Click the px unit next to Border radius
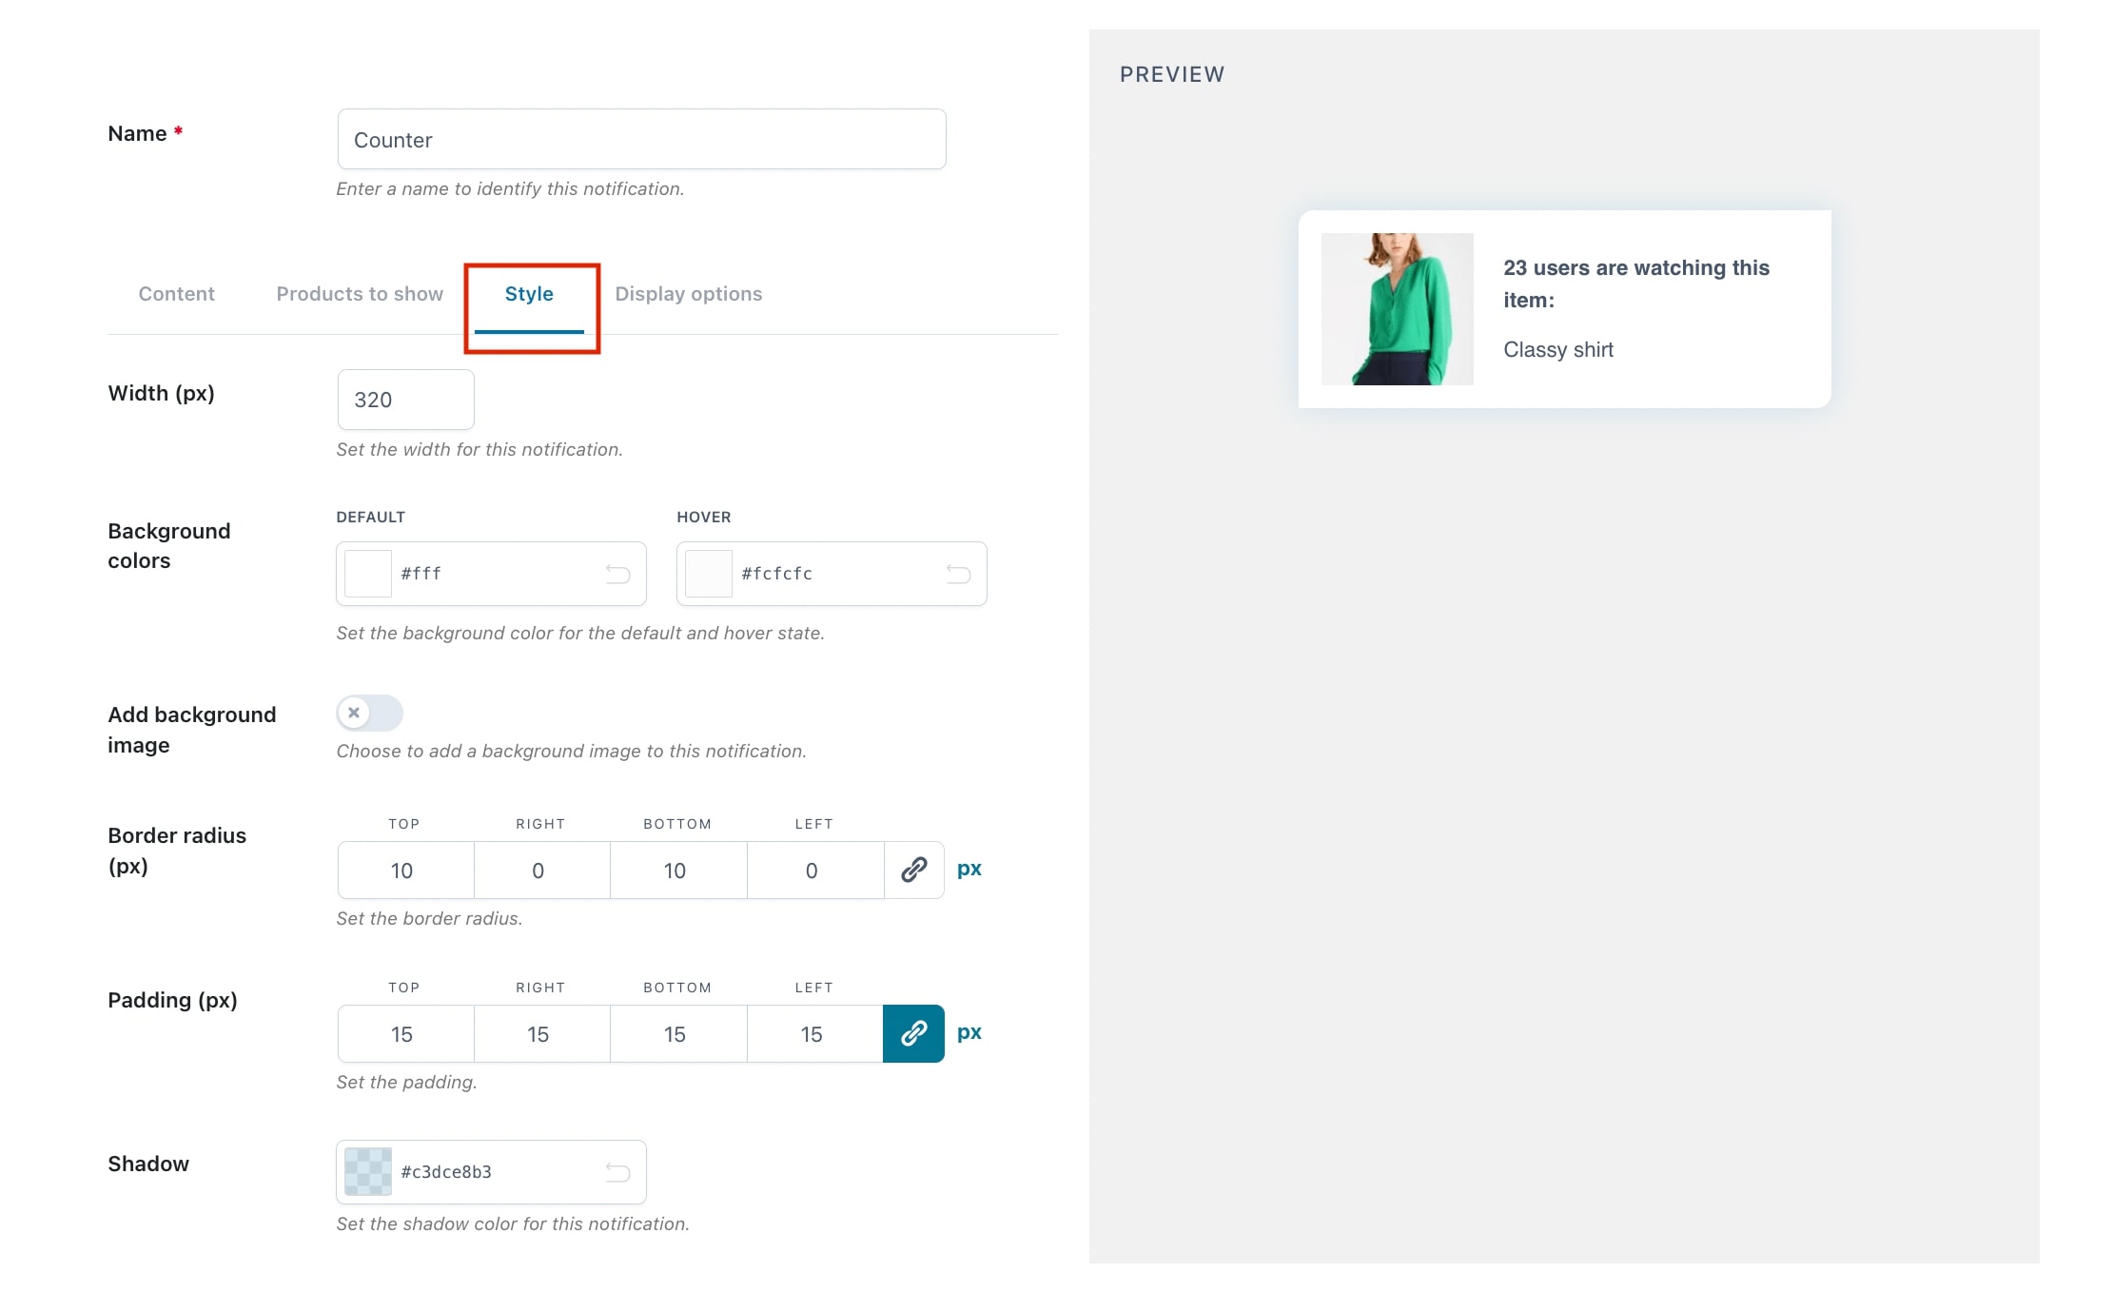 pyautogui.click(x=969, y=870)
